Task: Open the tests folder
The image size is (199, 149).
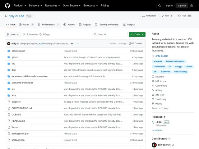Action: pos(14,95)
